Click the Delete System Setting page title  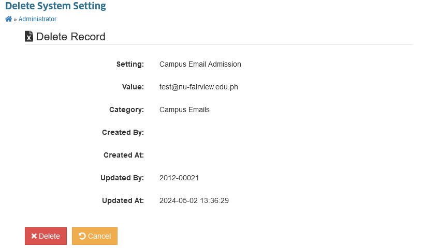coord(55,6)
